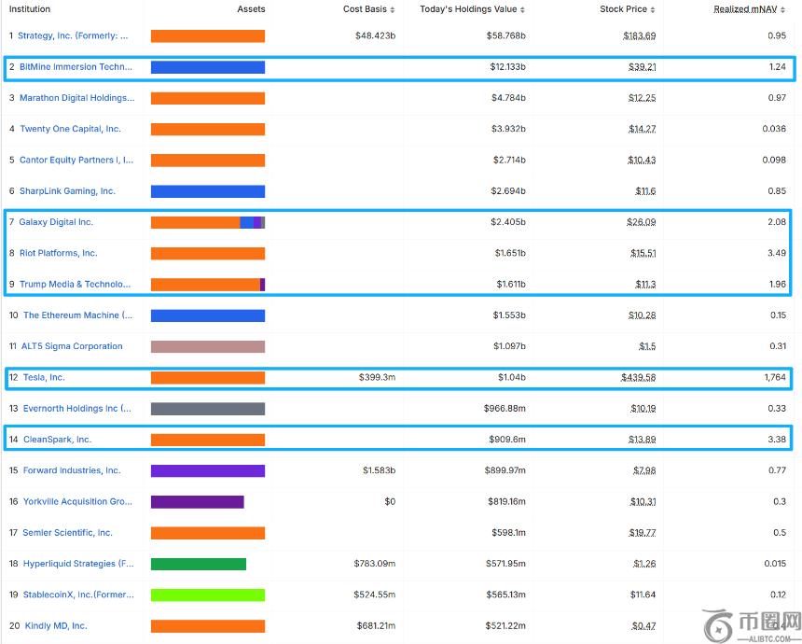The height and width of the screenshot is (644, 802).
Task: Click Galaxy Digital's multi-colored assets bar
Action: click(x=208, y=222)
